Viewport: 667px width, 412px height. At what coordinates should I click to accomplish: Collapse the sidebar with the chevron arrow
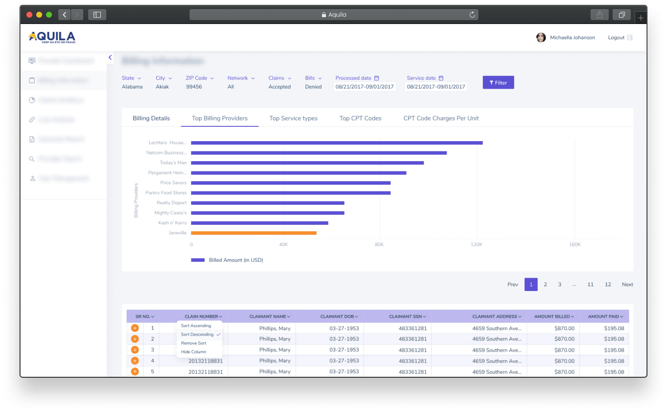(110, 58)
